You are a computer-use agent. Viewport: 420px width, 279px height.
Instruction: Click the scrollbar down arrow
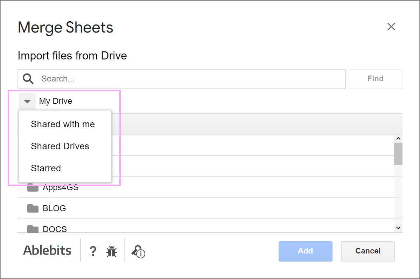[x=398, y=228]
